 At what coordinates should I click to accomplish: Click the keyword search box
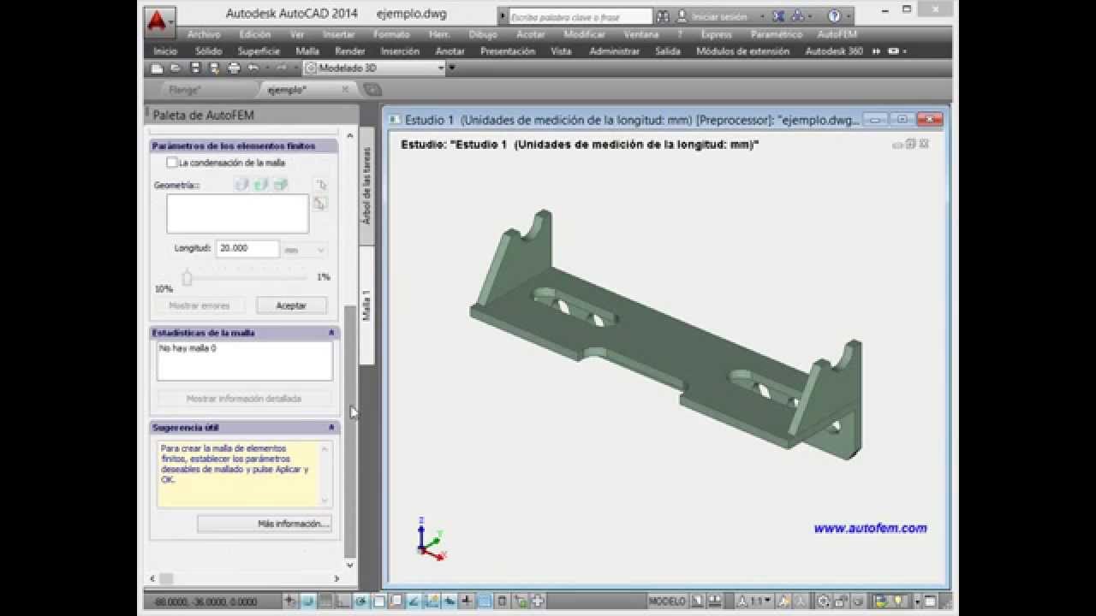click(581, 16)
